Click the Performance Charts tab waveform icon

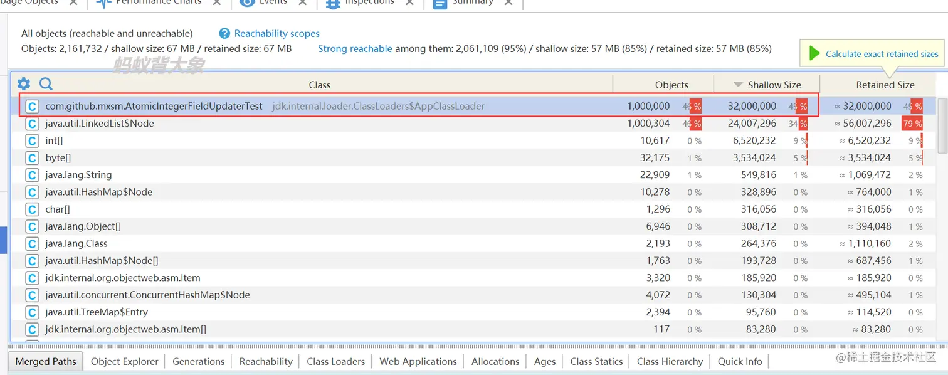(x=104, y=3)
